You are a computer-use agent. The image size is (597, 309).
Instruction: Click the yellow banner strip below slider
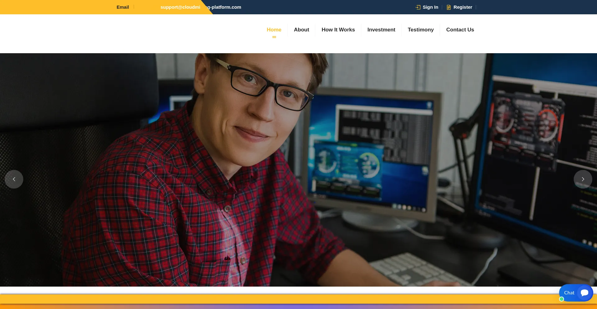coord(280,299)
